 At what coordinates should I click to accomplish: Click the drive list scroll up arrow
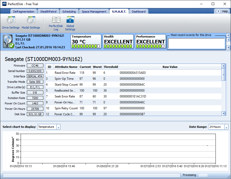click(228, 35)
